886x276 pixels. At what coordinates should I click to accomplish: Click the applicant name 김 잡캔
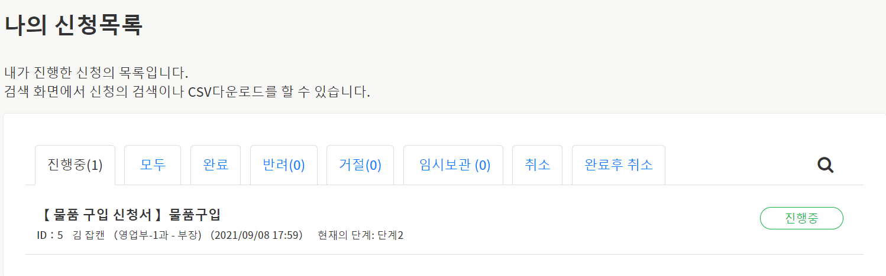point(88,235)
